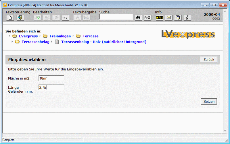The width and height of the screenshot is (230, 144).
Task: Click the exit door icon under Textsteuerung
Action: point(20,18)
